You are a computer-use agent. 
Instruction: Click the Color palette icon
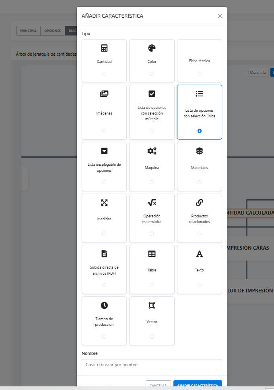point(152,48)
